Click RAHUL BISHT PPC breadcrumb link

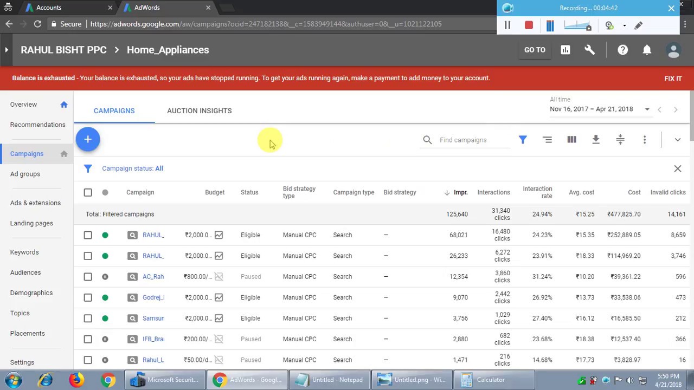point(63,50)
